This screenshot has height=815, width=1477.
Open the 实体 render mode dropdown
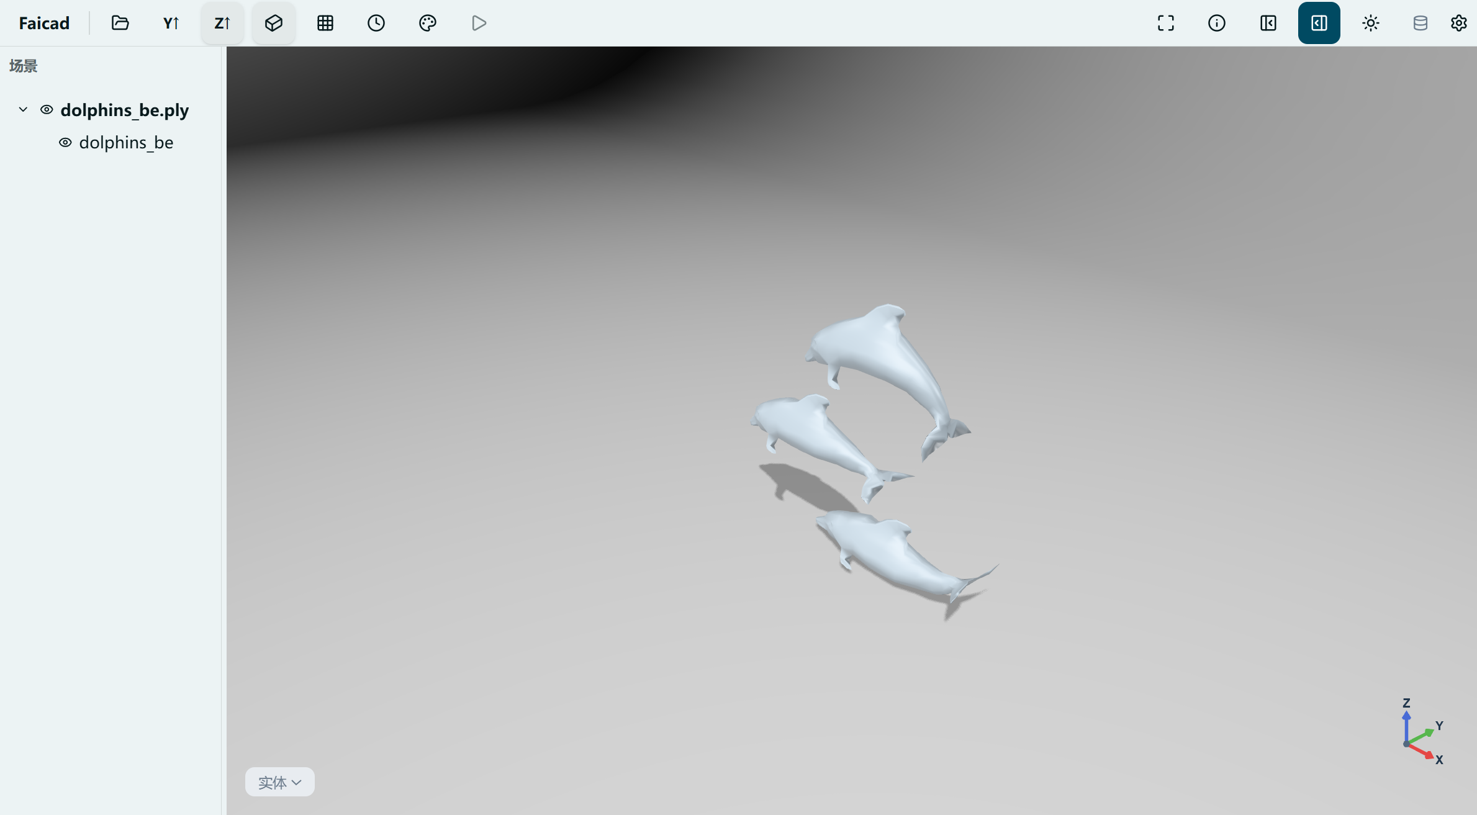point(280,782)
